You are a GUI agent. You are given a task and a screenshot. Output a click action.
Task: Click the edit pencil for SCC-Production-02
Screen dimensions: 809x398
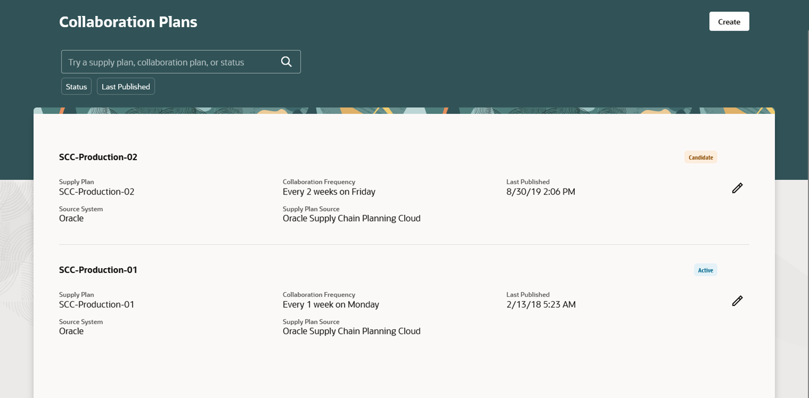click(x=737, y=188)
